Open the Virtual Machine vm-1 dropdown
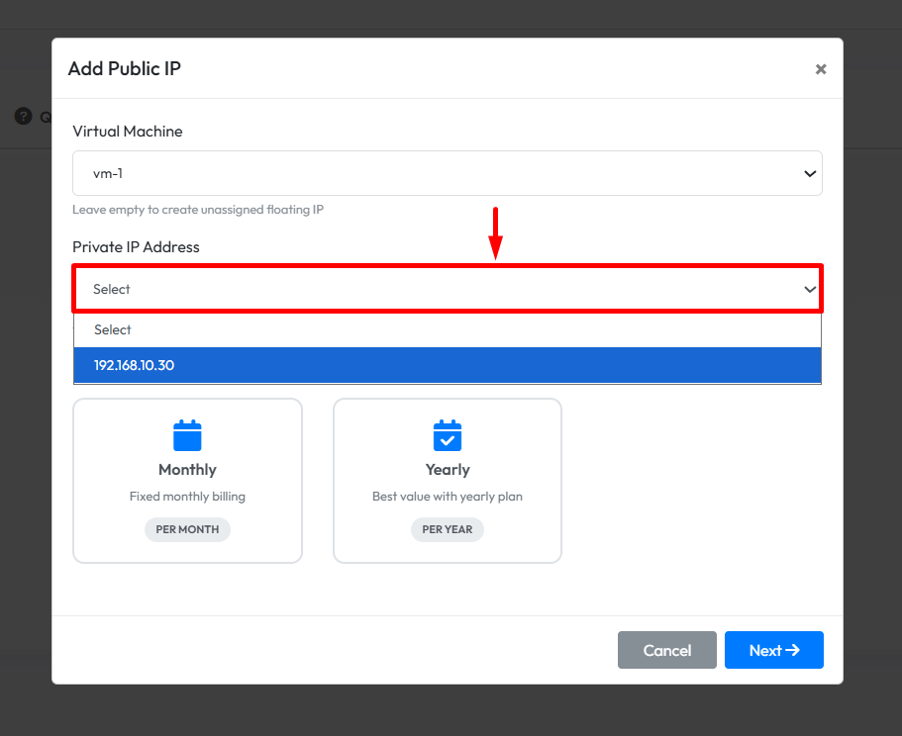The height and width of the screenshot is (736, 902). coord(447,173)
